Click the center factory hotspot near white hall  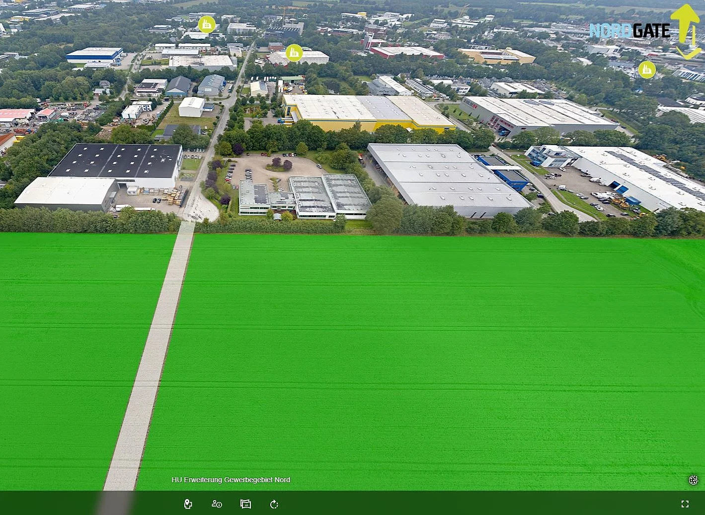pyautogui.click(x=294, y=53)
